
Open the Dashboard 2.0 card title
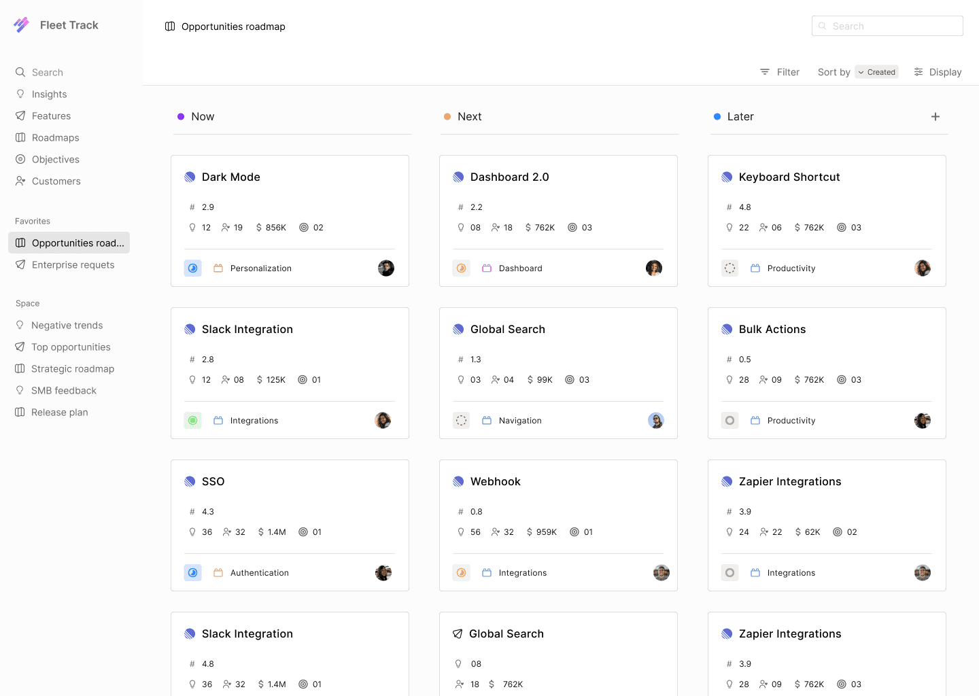(x=510, y=177)
